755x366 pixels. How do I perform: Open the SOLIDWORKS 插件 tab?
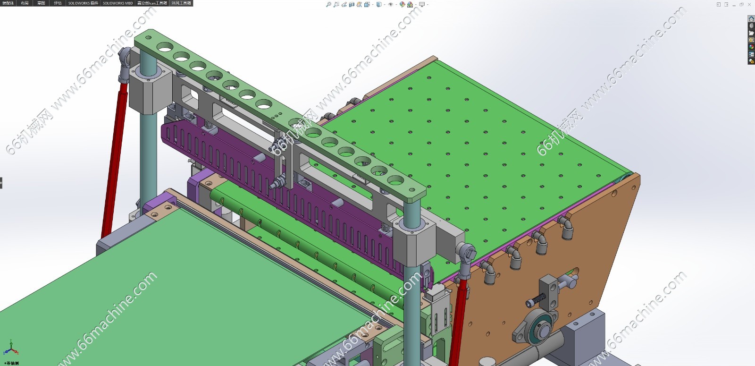coord(83,3)
